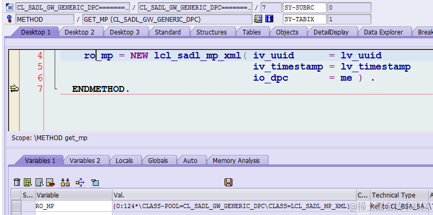Select the Tables tab
Image resolution: width=433 pixels, height=215 pixels.
click(x=252, y=32)
